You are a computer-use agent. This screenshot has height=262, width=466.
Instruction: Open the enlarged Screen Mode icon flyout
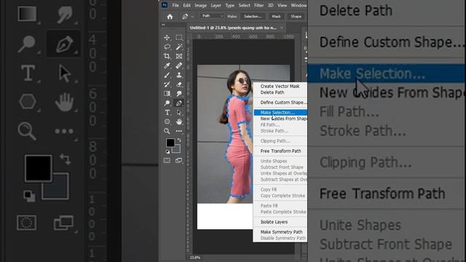[63, 223]
